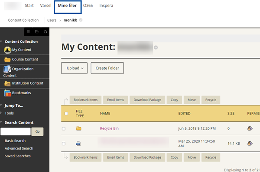Open Saved Searches link
This screenshot has height=172, width=260.
(18, 156)
